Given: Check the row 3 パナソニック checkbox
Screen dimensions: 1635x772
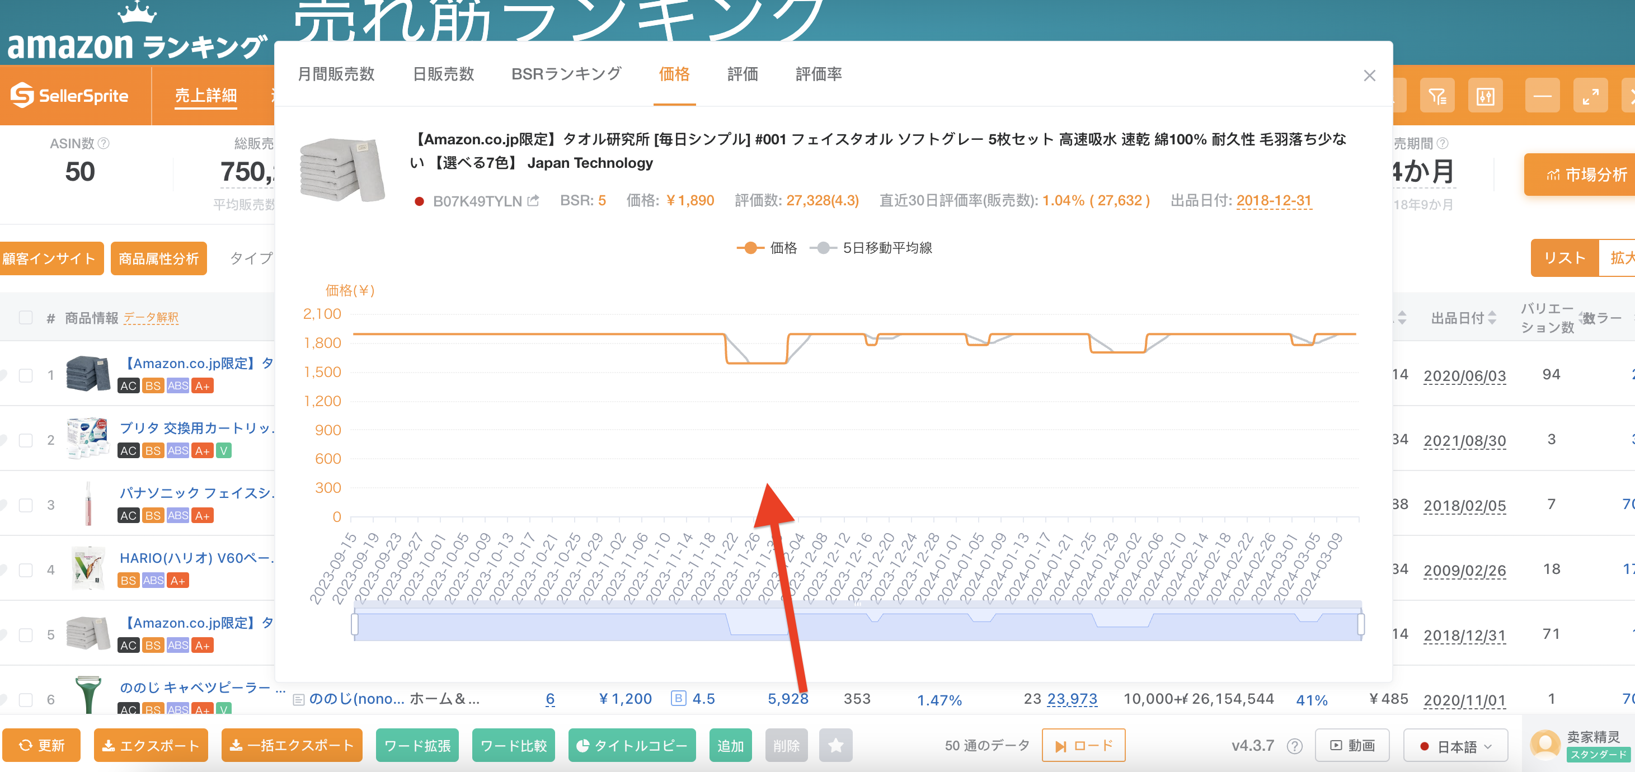Looking at the screenshot, I should (26, 505).
